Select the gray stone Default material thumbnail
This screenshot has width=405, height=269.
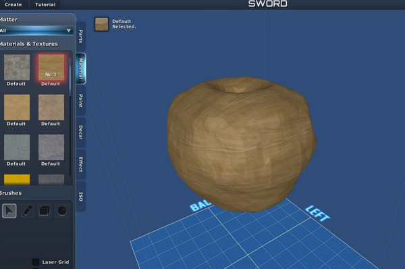pos(17,68)
